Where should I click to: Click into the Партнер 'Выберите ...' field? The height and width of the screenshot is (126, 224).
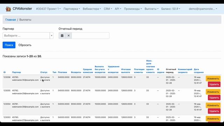pos(26,36)
